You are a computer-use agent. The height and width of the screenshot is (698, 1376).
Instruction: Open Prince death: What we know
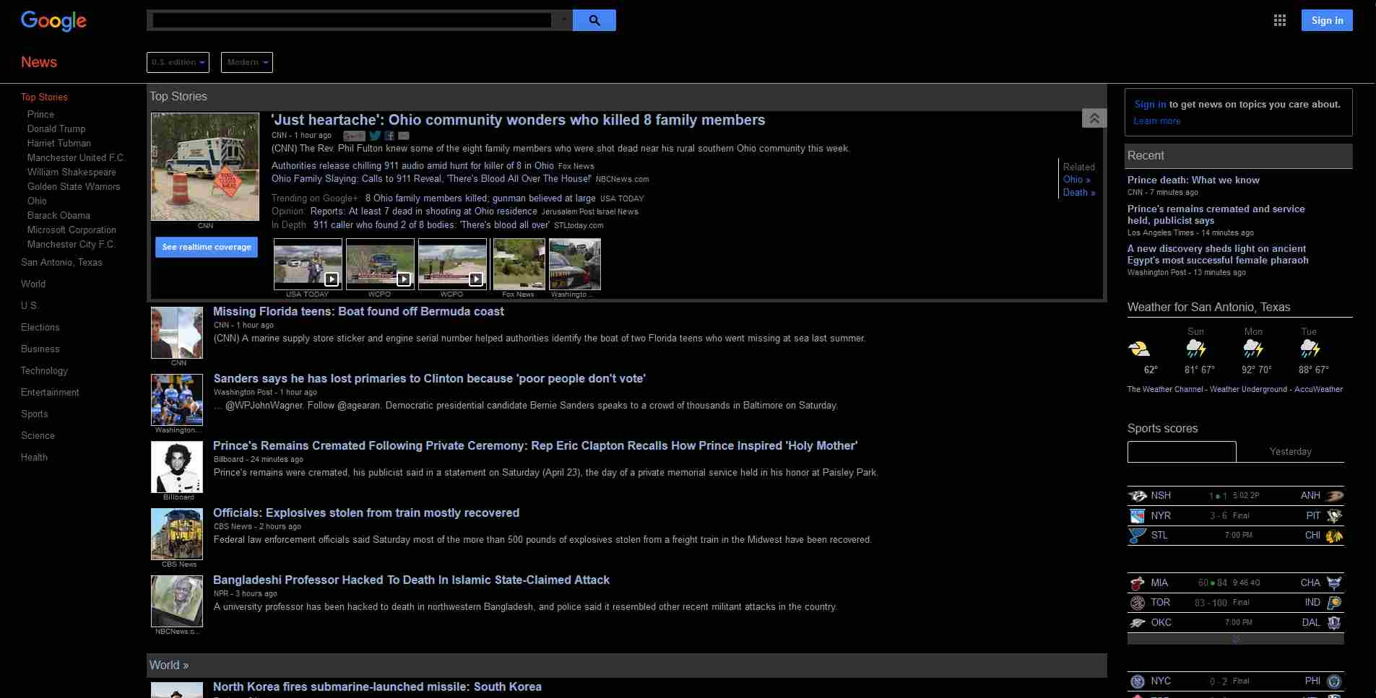tap(1193, 180)
